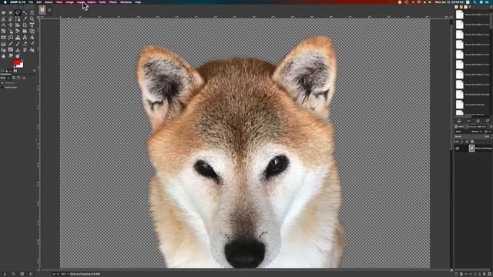Click the red foreground color swatch
This screenshot has width=493, height=277.
16,62
